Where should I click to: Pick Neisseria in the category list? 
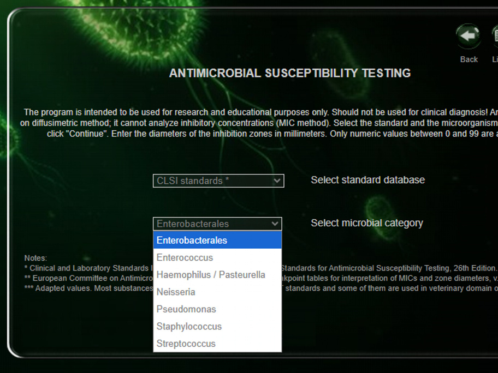217,292
